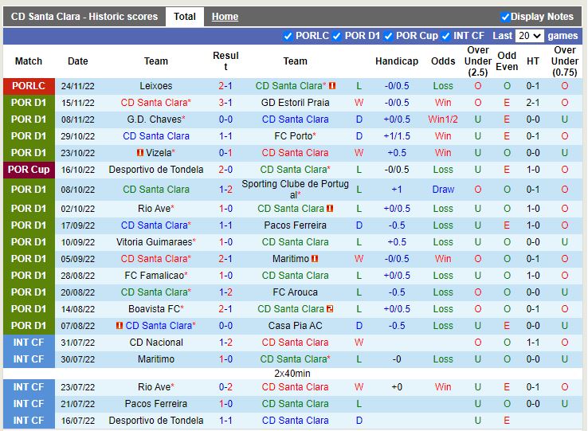
Task: Switch to the Home tab
Action: 225,17
